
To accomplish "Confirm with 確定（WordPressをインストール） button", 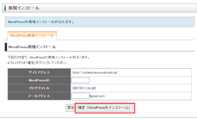I will [105, 108].
